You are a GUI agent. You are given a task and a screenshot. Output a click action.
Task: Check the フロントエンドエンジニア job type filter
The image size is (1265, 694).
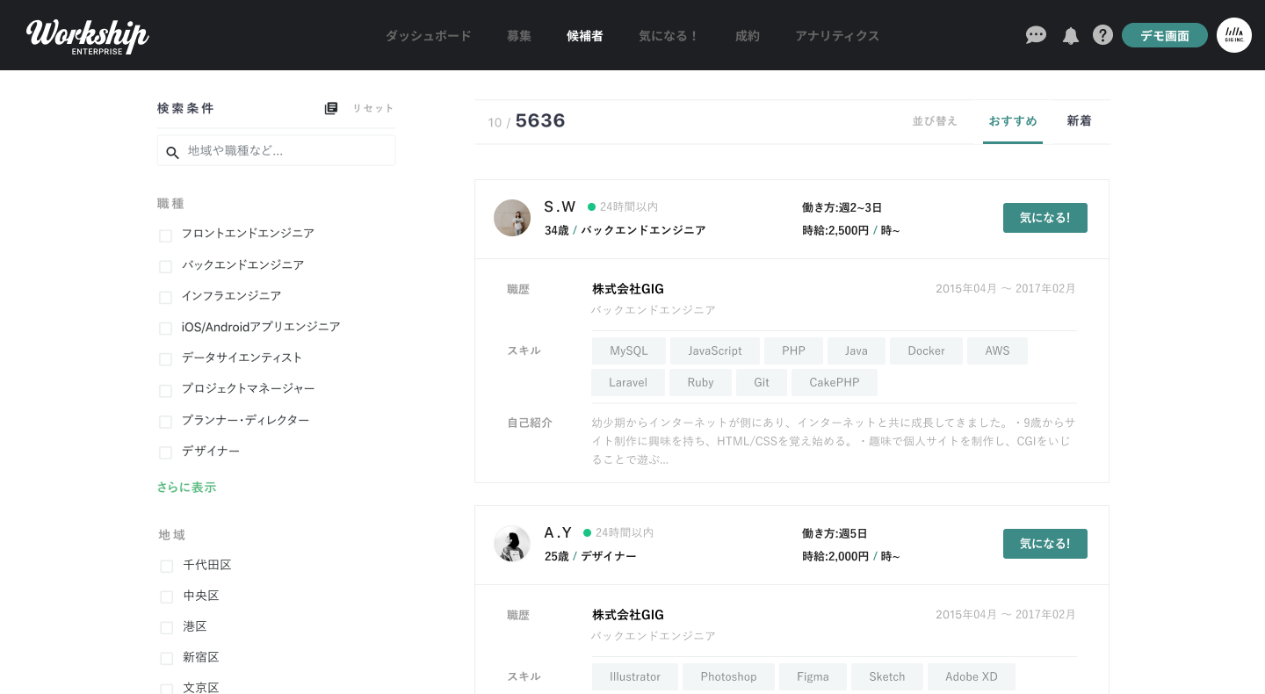click(165, 235)
